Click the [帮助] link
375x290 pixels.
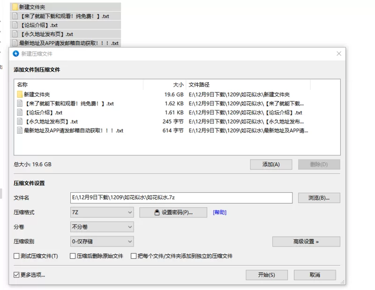tap(219, 212)
